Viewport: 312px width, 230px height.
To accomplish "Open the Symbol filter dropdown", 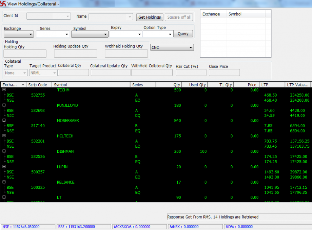I will point(90,34).
